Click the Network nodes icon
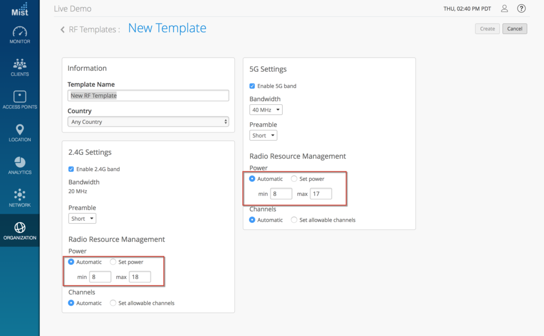Image resolution: width=544 pixels, height=336 pixels. pyautogui.click(x=20, y=195)
